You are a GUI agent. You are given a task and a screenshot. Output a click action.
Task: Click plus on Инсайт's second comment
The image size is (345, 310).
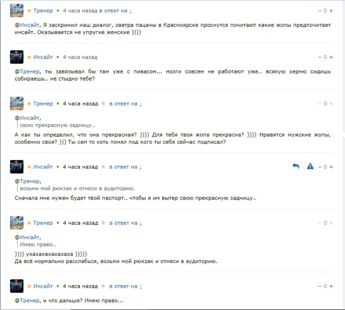pyautogui.click(x=331, y=57)
